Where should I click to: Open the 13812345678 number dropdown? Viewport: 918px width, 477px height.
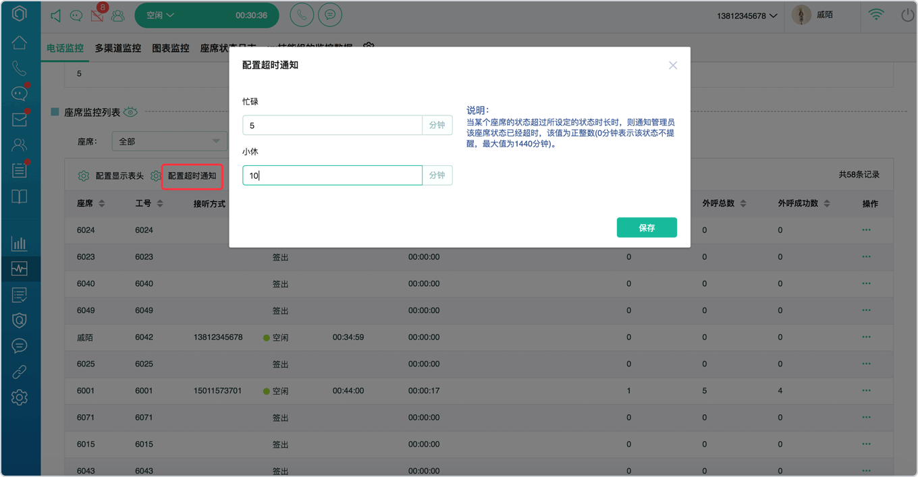747,16
